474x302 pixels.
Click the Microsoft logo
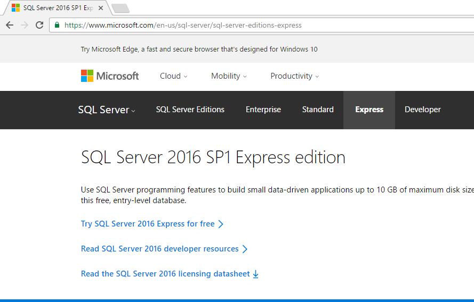point(110,76)
